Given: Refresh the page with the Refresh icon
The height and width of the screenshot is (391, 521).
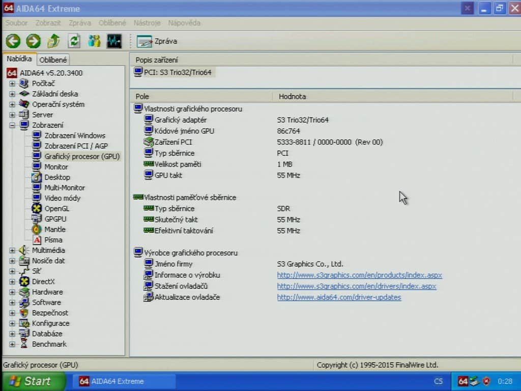Looking at the screenshot, I should [74, 41].
